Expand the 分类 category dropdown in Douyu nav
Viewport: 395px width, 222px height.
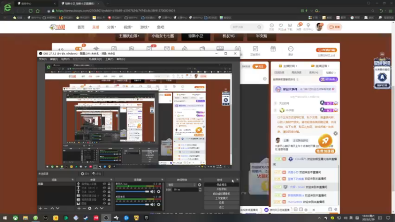click(x=112, y=27)
